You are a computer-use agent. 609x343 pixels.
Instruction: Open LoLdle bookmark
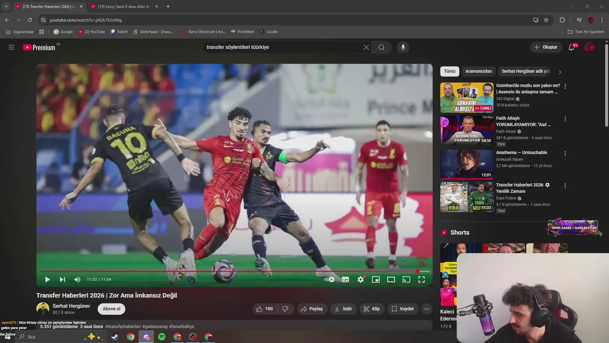[268, 32]
